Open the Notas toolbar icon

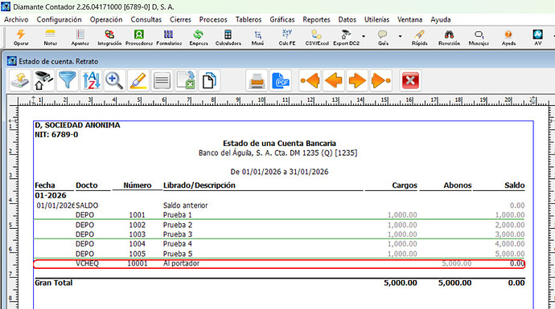[x=50, y=38]
